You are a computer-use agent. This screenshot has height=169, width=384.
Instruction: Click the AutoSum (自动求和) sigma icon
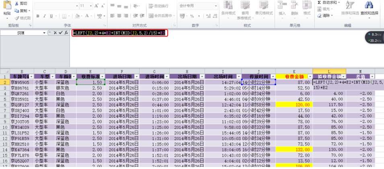pos(319,2)
